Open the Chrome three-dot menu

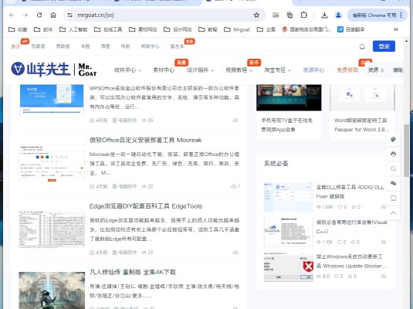coord(401,15)
